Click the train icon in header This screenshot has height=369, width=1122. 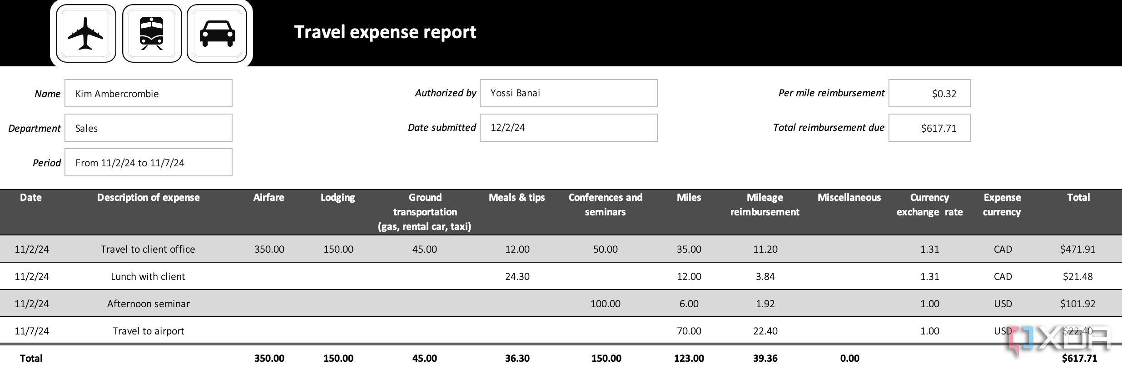coord(152,33)
